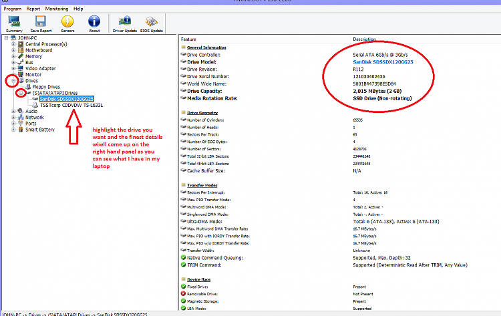This screenshot has width=501, height=316.
Task: Expand the Motherboard tree node
Action: pos(13,50)
